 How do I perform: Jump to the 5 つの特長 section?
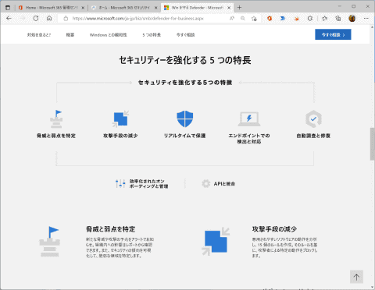coord(152,35)
